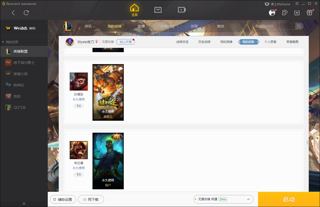Open the store shopping bag icon
This screenshot has height=207, width=320.
158,10
